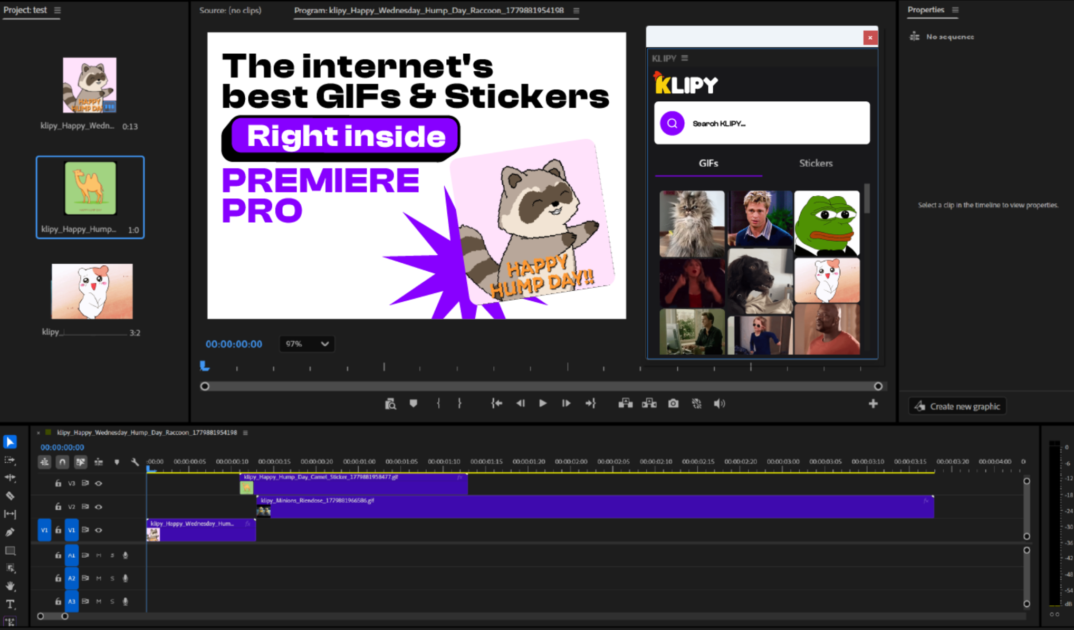
Task: Click the timeline horizontal zoom scrollbar
Action: coord(53,616)
